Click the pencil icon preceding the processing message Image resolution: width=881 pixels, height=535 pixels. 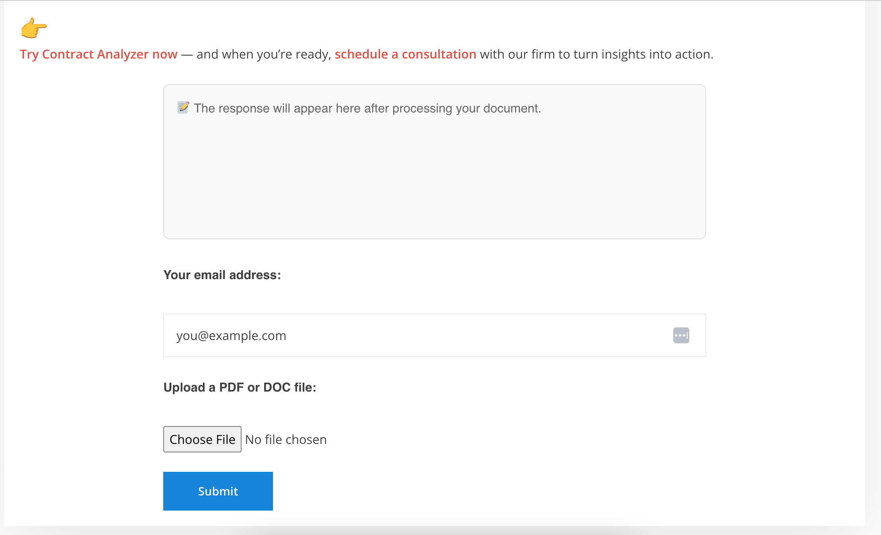point(183,108)
